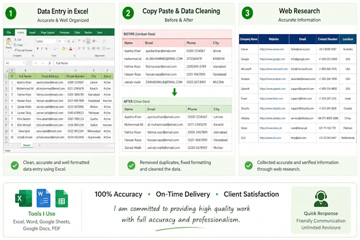Open the Underline style arrow

(x=50, y=48)
